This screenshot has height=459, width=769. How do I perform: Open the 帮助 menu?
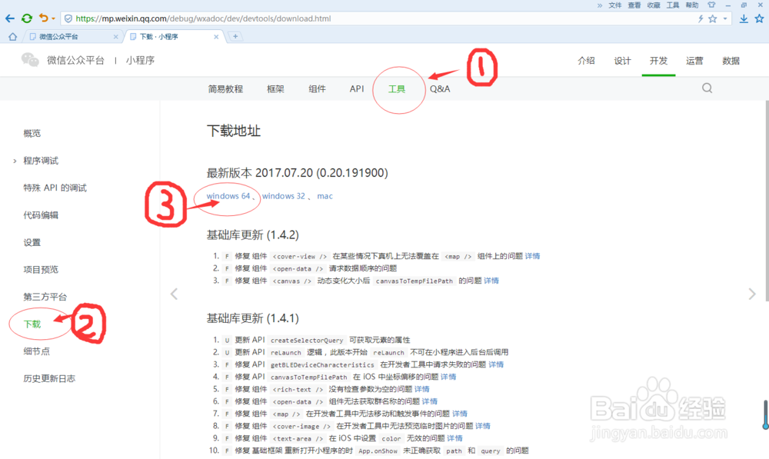pos(692,5)
